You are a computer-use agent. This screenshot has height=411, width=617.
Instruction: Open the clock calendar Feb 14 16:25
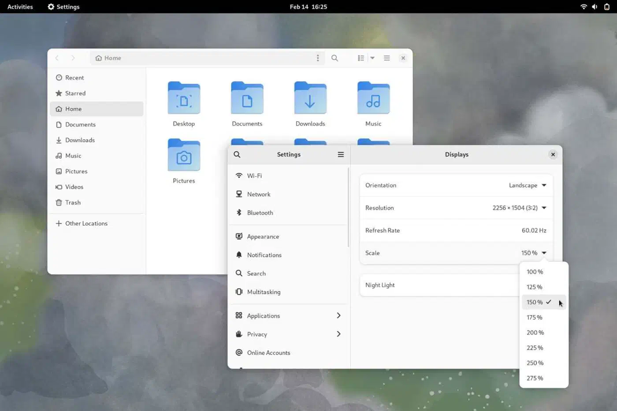tap(308, 7)
